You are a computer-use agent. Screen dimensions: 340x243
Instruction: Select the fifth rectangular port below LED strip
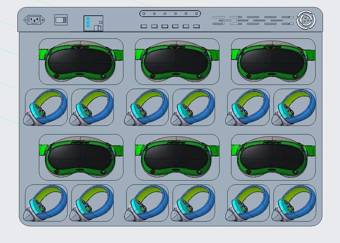tap(186, 26)
